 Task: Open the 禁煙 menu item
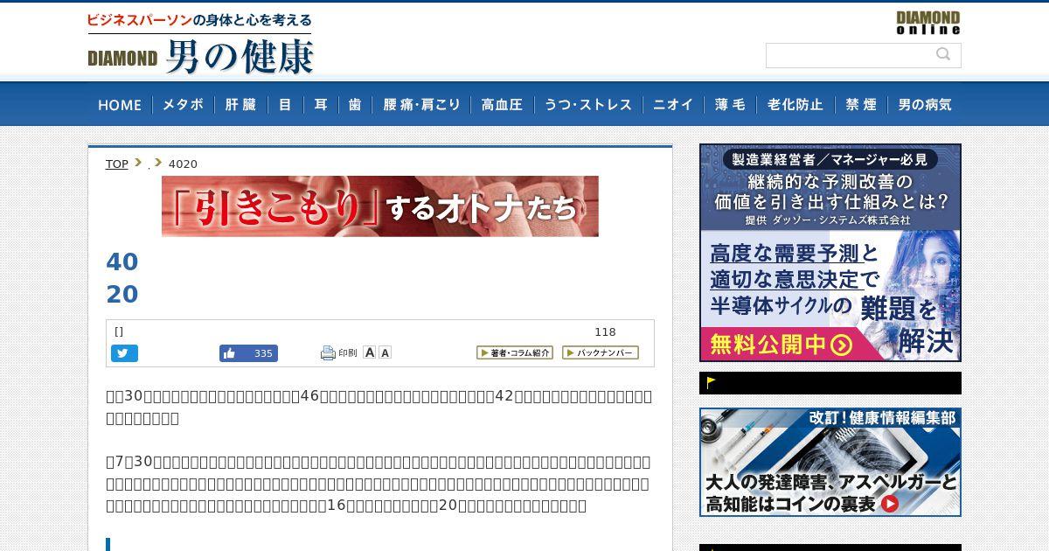[x=861, y=105]
